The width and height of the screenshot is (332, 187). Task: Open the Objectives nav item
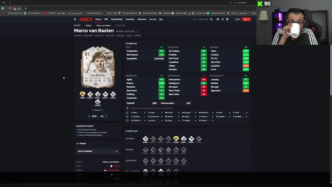pyautogui.click(x=142, y=19)
